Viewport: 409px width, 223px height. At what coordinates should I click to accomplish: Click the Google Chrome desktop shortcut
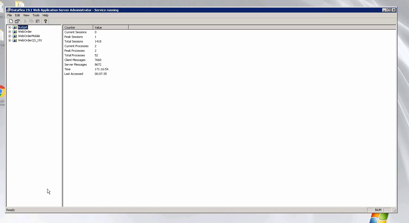click(2, 93)
